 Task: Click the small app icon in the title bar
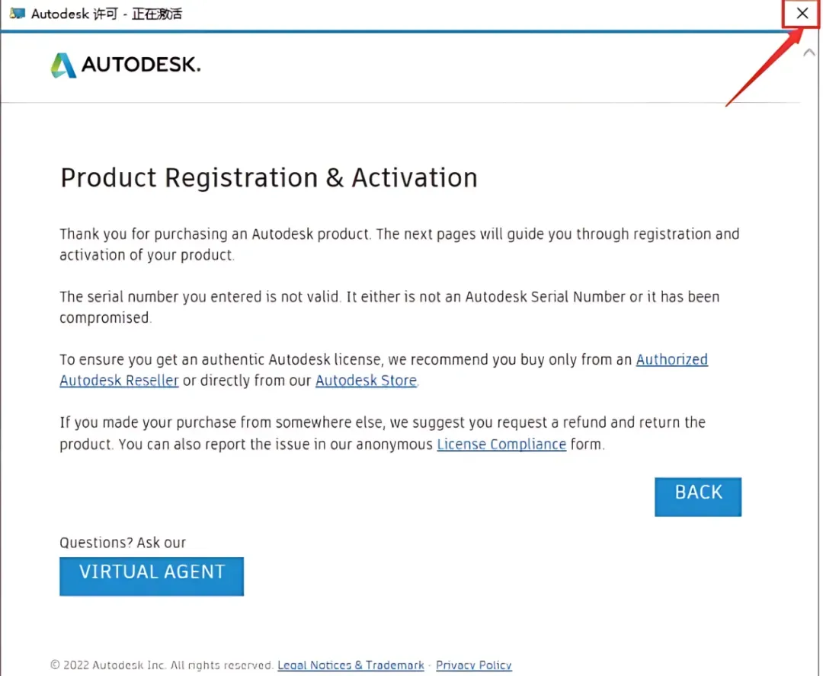click(18, 14)
